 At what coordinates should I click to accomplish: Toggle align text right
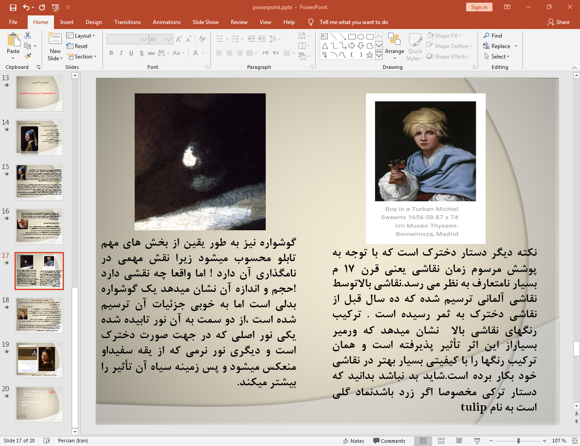[x=239, y=53]
